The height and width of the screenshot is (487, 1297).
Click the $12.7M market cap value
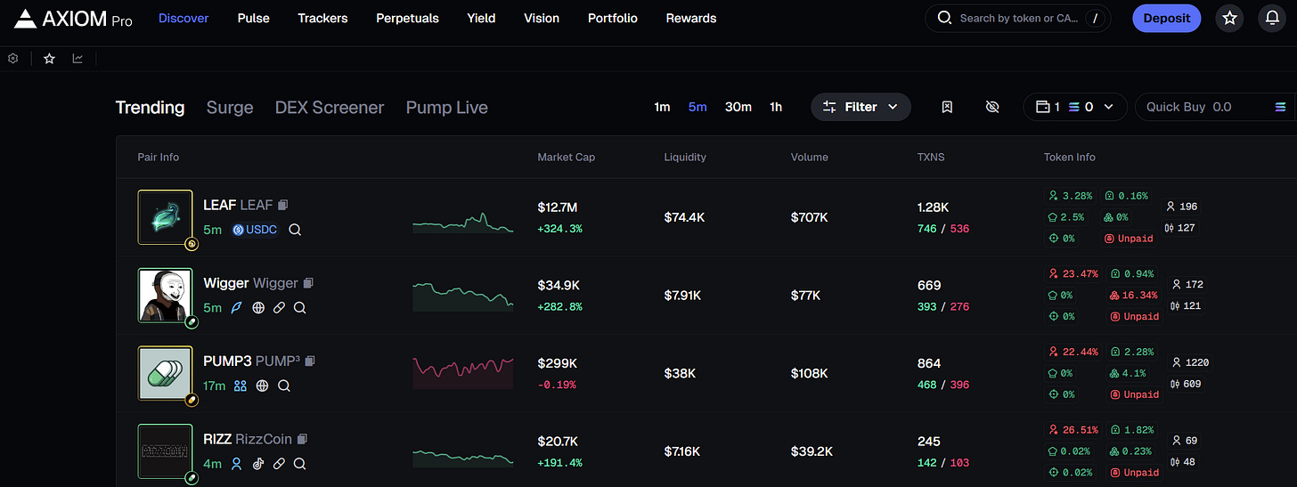(x=558, y=207)
